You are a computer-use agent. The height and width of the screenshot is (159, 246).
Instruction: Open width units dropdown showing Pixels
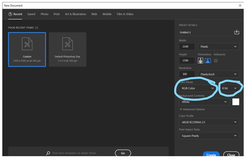click(x=219, y=47)
